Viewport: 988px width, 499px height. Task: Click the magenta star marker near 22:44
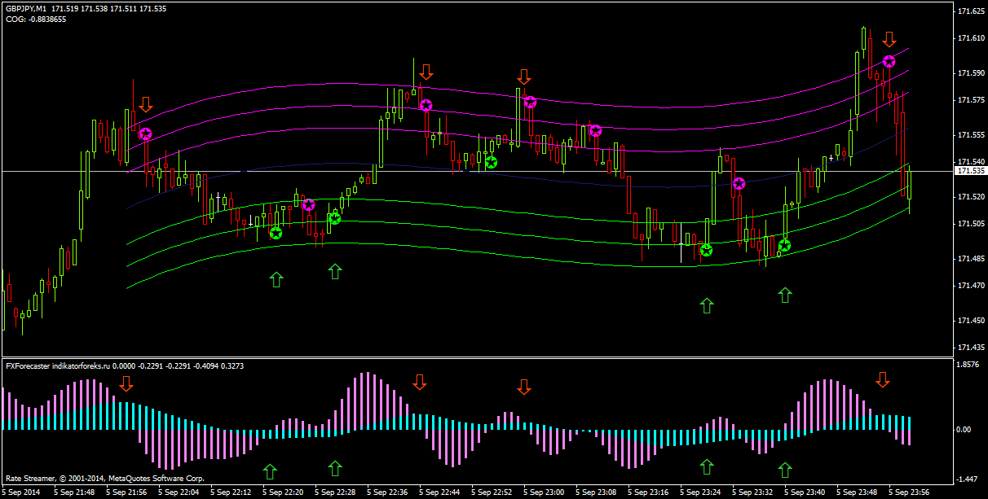tap(426, 105)
